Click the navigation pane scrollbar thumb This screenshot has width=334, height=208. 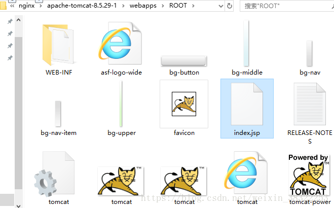[19, 113]
